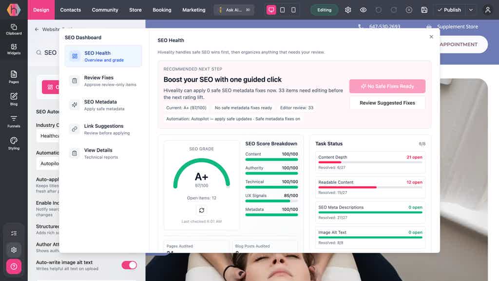499x281 pixels.
Task: Click the SEO Metadata sparkle icon
Action: (x=75, y=105)
